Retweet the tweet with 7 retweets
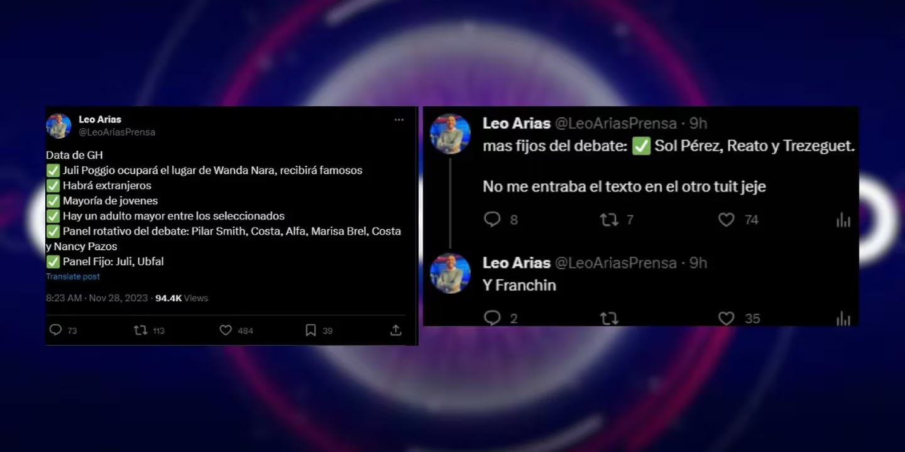 pyautogui.click(x=609, y=219)
